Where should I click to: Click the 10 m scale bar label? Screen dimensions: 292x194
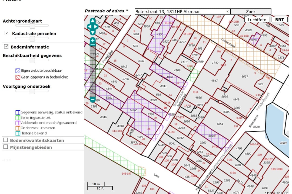coord(96,184)
